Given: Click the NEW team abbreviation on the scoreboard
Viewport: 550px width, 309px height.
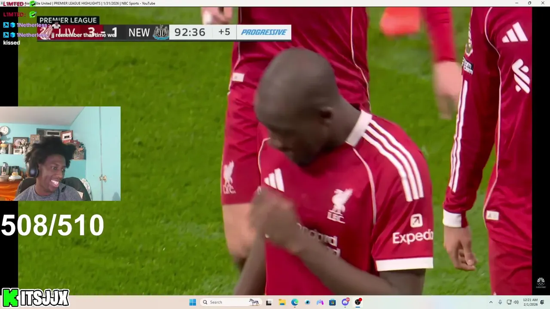Looking at the screenshot, I should [x=139, y=33].
